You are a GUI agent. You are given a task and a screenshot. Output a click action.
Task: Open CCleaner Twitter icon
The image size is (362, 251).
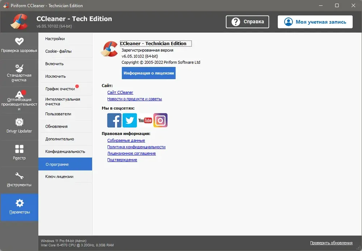click(x=130, y=120)
